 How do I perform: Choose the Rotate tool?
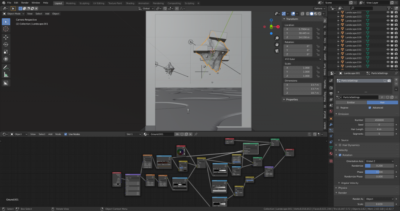pos(6,44)
